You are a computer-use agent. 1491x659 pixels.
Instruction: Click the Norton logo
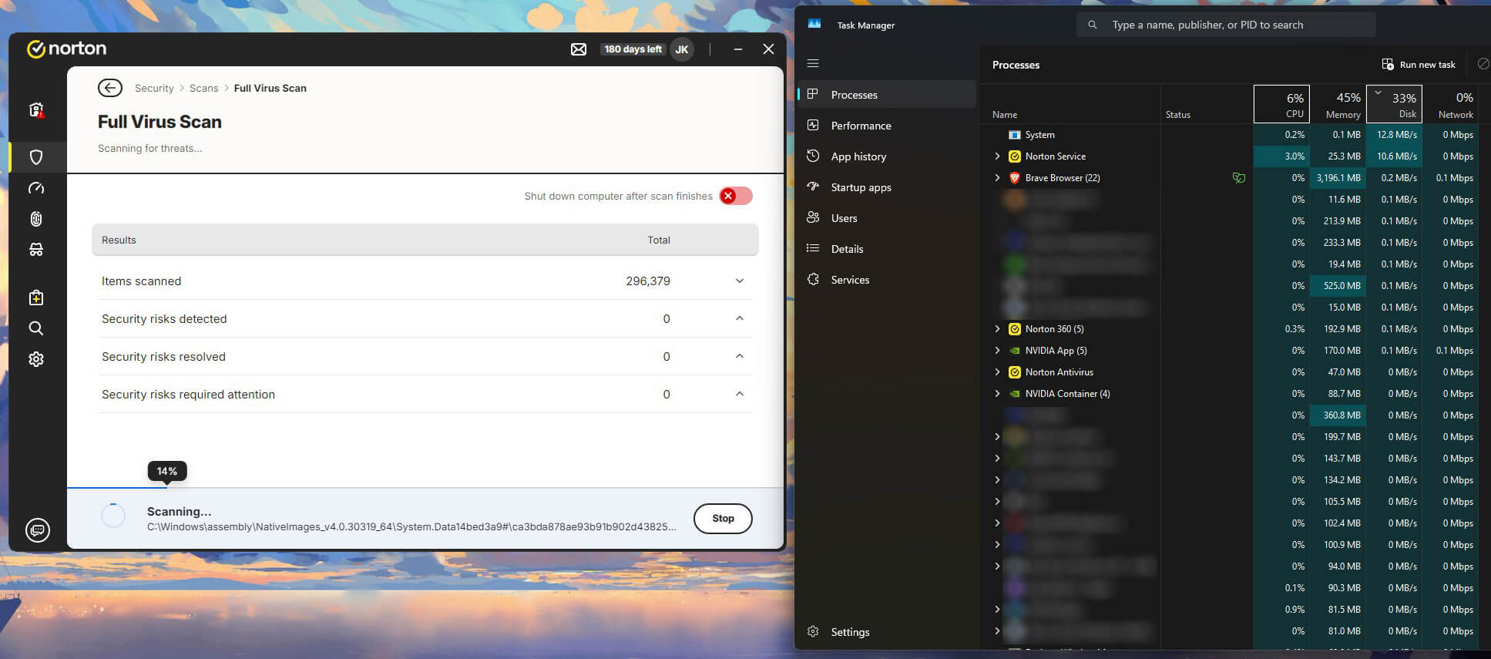(x=67, y=49)
